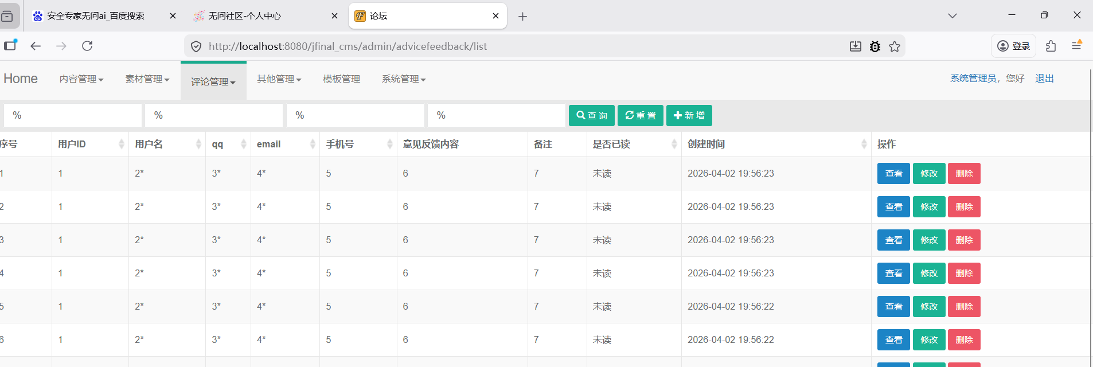The image size is (1093, 367).
Task: Open a new tab with the plus icon
Action: 522,17
